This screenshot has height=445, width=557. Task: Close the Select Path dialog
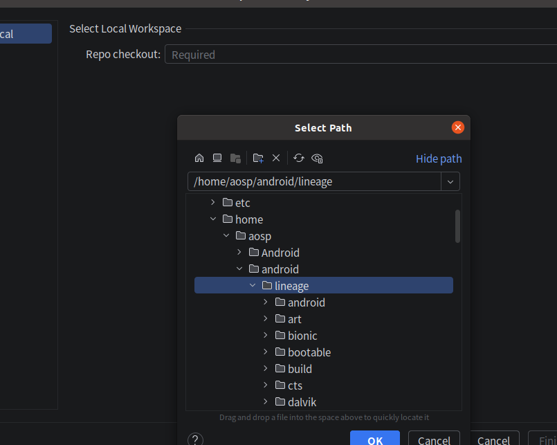click(458, 127)
